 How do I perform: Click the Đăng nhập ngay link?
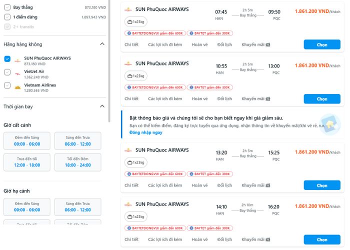click(146, 132)
